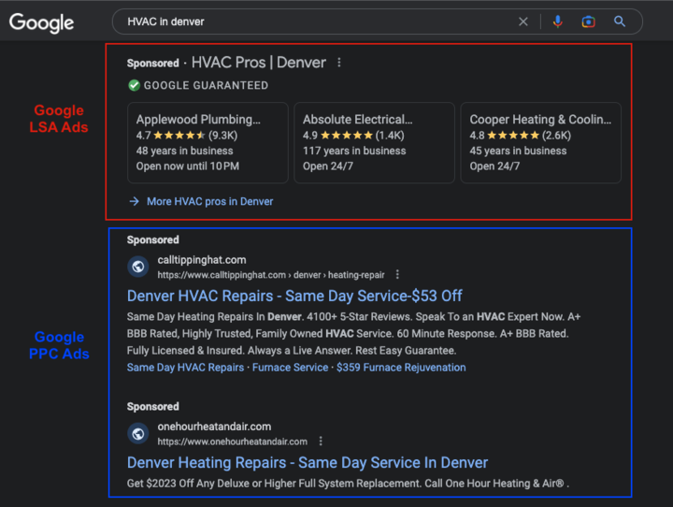Click the arrow icon before More HVAC pros

pyautogui.click(x=135, y=201)
